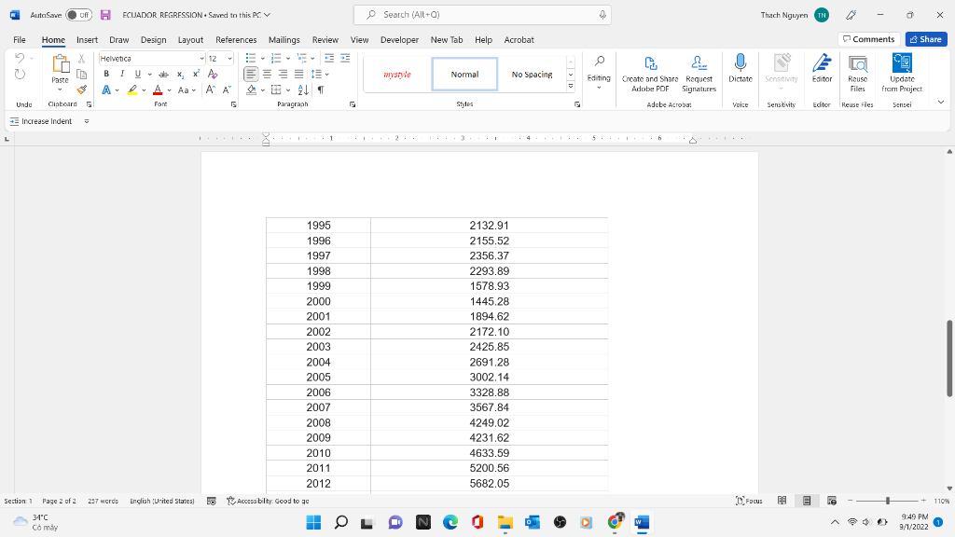Expand the Styles gallery
Image resolution: width=955 pixels, height=537 pixels.
[571, 87]
